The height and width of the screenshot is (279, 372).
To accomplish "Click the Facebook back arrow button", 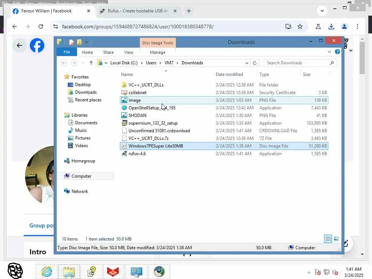I will click(x=20, y=45).
